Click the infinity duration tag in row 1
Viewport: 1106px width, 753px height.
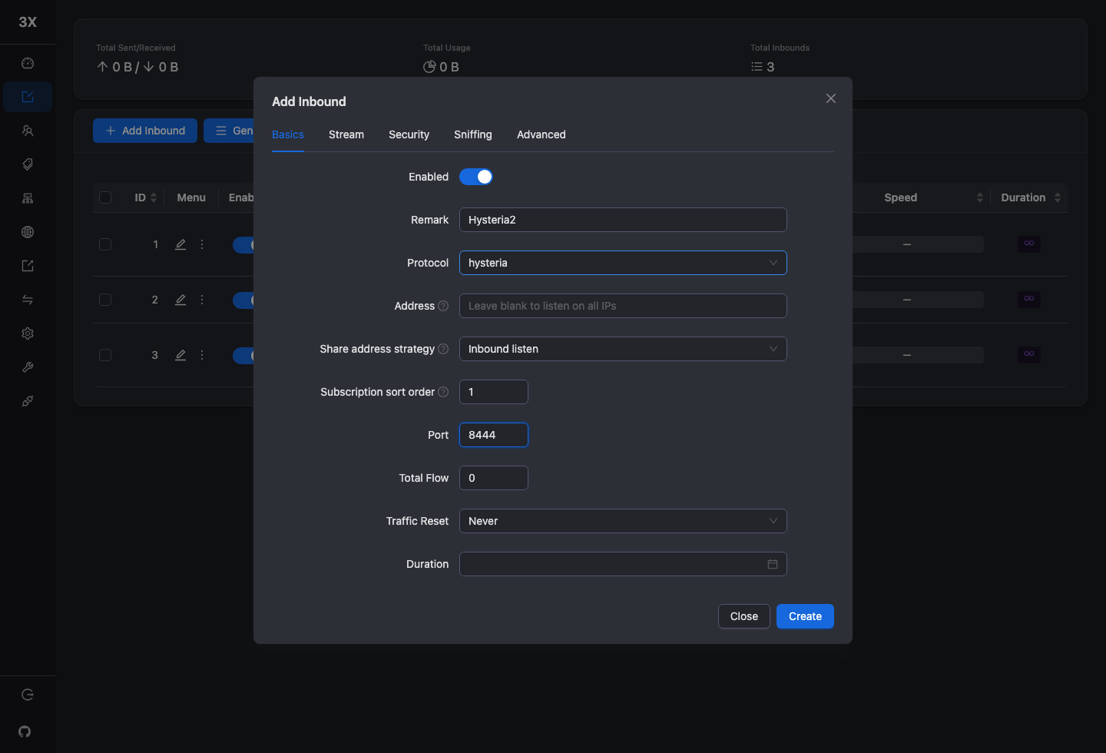pyautogui.click(x=1029, y=244)
